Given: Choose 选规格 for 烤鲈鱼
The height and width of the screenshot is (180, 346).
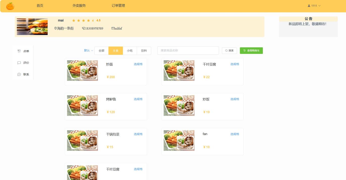Looking at the screenshot, I should tap(138, 99).
